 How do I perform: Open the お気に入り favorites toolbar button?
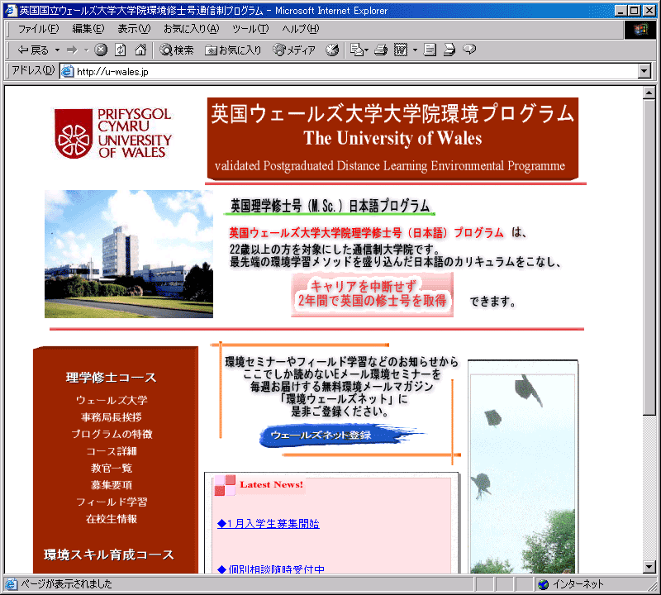233,50
